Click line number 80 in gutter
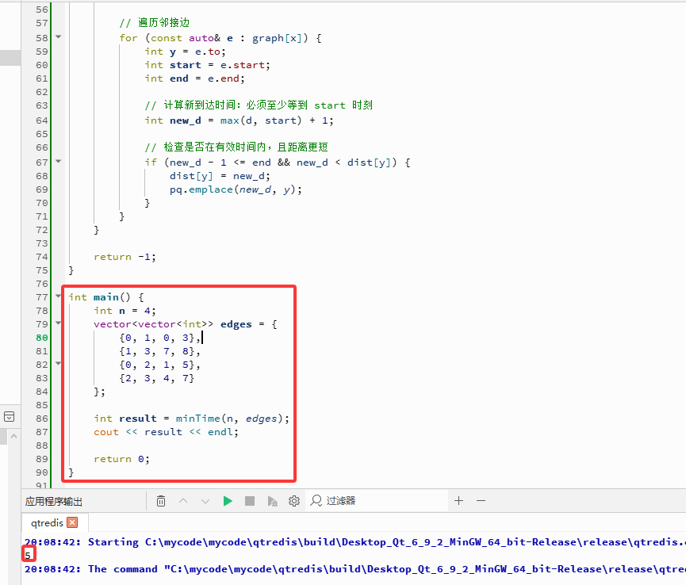Viewport: 686px width, 585px height. (42, 338)
